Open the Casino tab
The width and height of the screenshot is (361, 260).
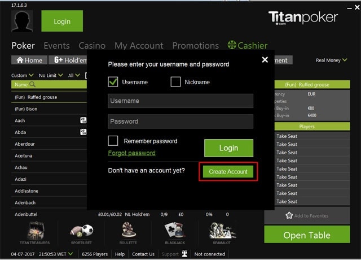[x=92, y=45]
